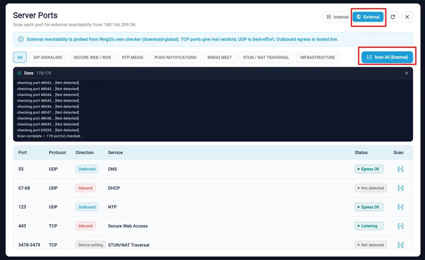Click Inbound badge in DHCP row
Screen dimensions: 425x260
coord(85,188)
